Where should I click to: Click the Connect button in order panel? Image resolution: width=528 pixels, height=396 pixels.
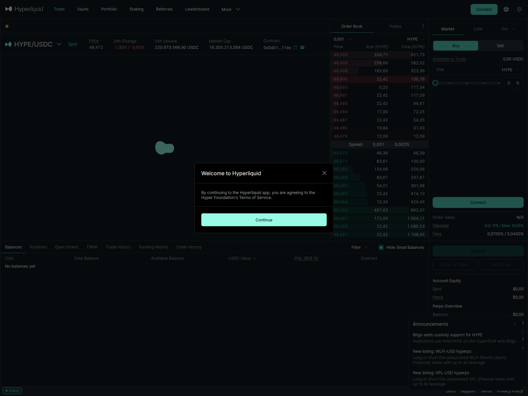(x=478, y=202)
